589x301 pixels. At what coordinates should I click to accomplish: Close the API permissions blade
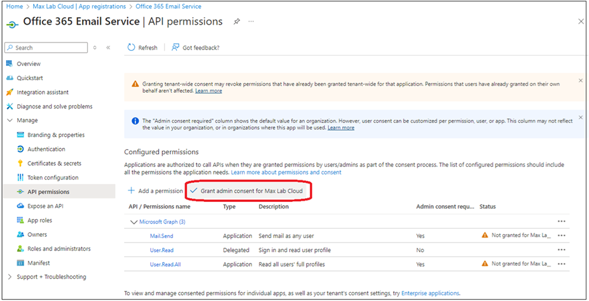click(581, 22)
